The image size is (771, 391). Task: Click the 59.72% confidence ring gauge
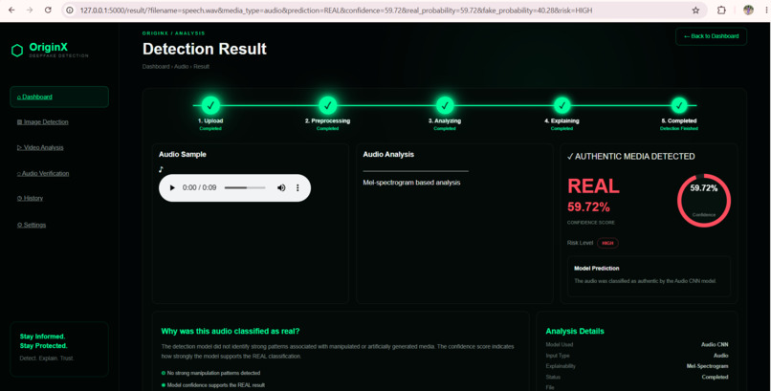coord(704,201)
